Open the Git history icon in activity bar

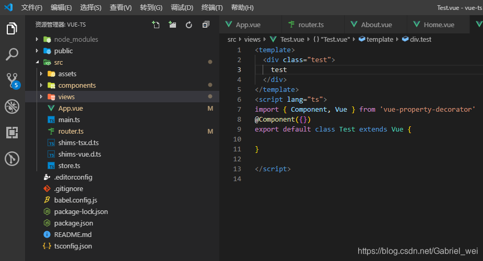(12, 159)
